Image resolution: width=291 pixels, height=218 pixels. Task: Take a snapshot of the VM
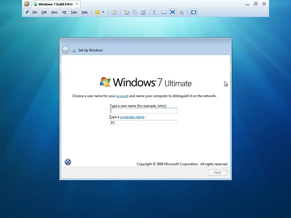[x=126, y=12]
